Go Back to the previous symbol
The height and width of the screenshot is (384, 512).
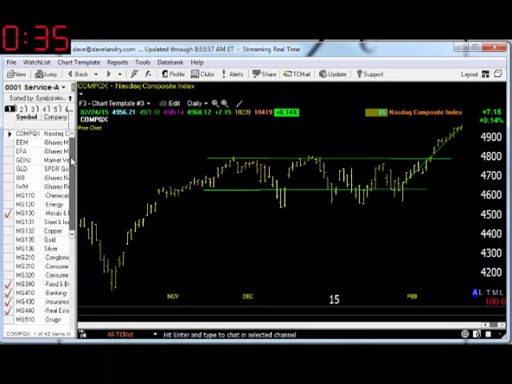point(78,74)
